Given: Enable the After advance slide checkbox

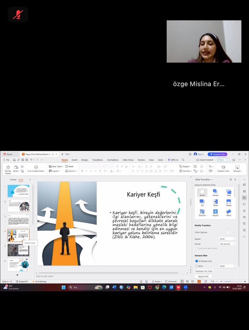Looking at the screenshot, I should [197, 266].
